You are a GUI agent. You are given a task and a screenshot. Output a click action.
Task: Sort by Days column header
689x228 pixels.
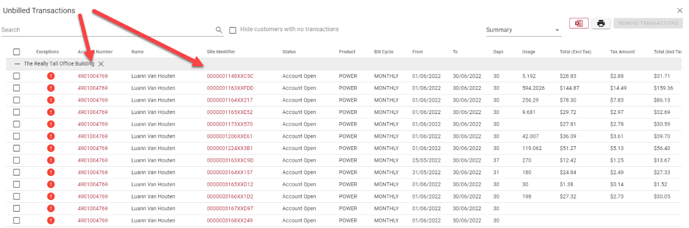[x=498, y=52]
